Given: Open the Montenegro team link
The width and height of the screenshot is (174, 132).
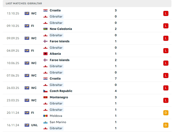Looking at the screenshot, I should pos(59,97).
